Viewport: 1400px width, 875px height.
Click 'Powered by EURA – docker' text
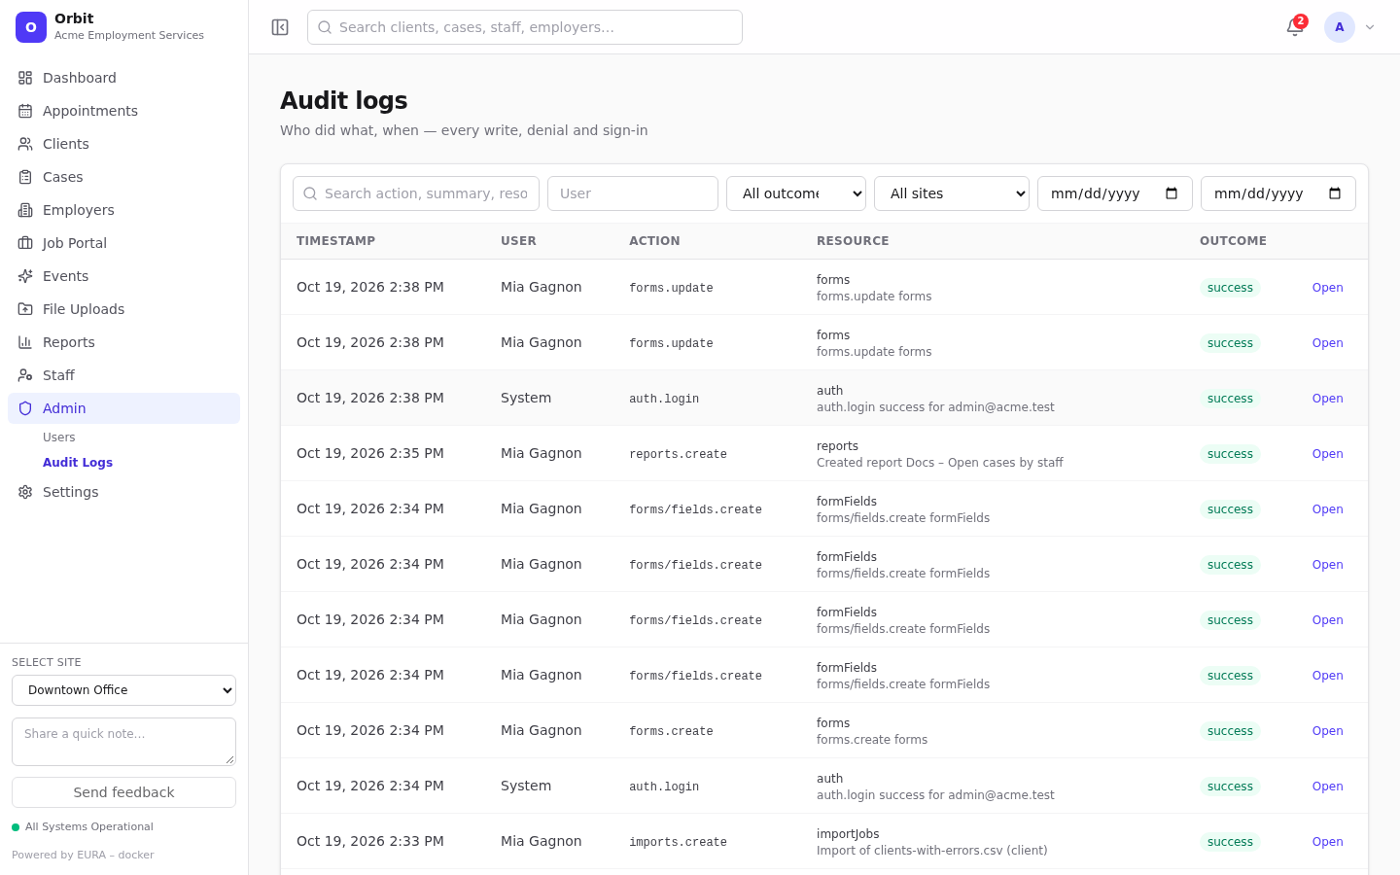pyautogui.click(x=83, y=856)
